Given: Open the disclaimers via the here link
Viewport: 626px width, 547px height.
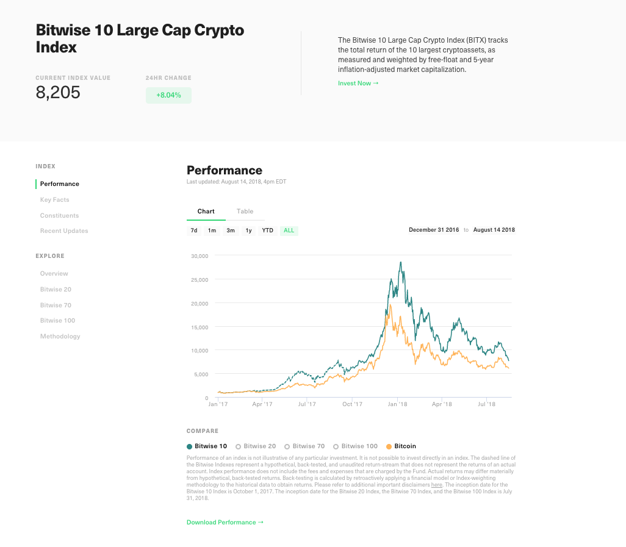Looking at the screenshot, I should click(437, 485).
